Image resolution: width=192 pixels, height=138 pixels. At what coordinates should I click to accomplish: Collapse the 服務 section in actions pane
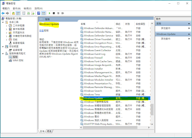coord(189,24)
